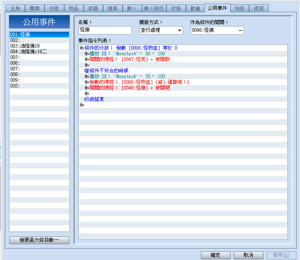
Task: Click the 名稱 input field
Action: click(105, 30)
